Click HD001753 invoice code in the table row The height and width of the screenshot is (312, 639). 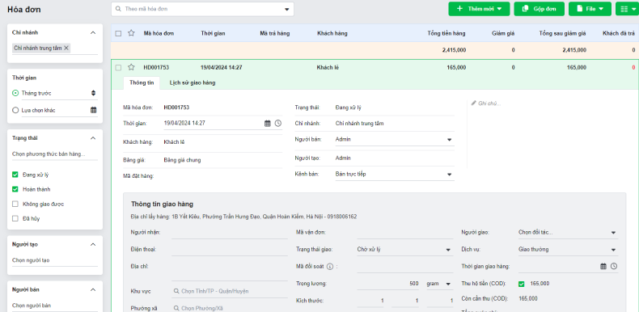(156, 68)
